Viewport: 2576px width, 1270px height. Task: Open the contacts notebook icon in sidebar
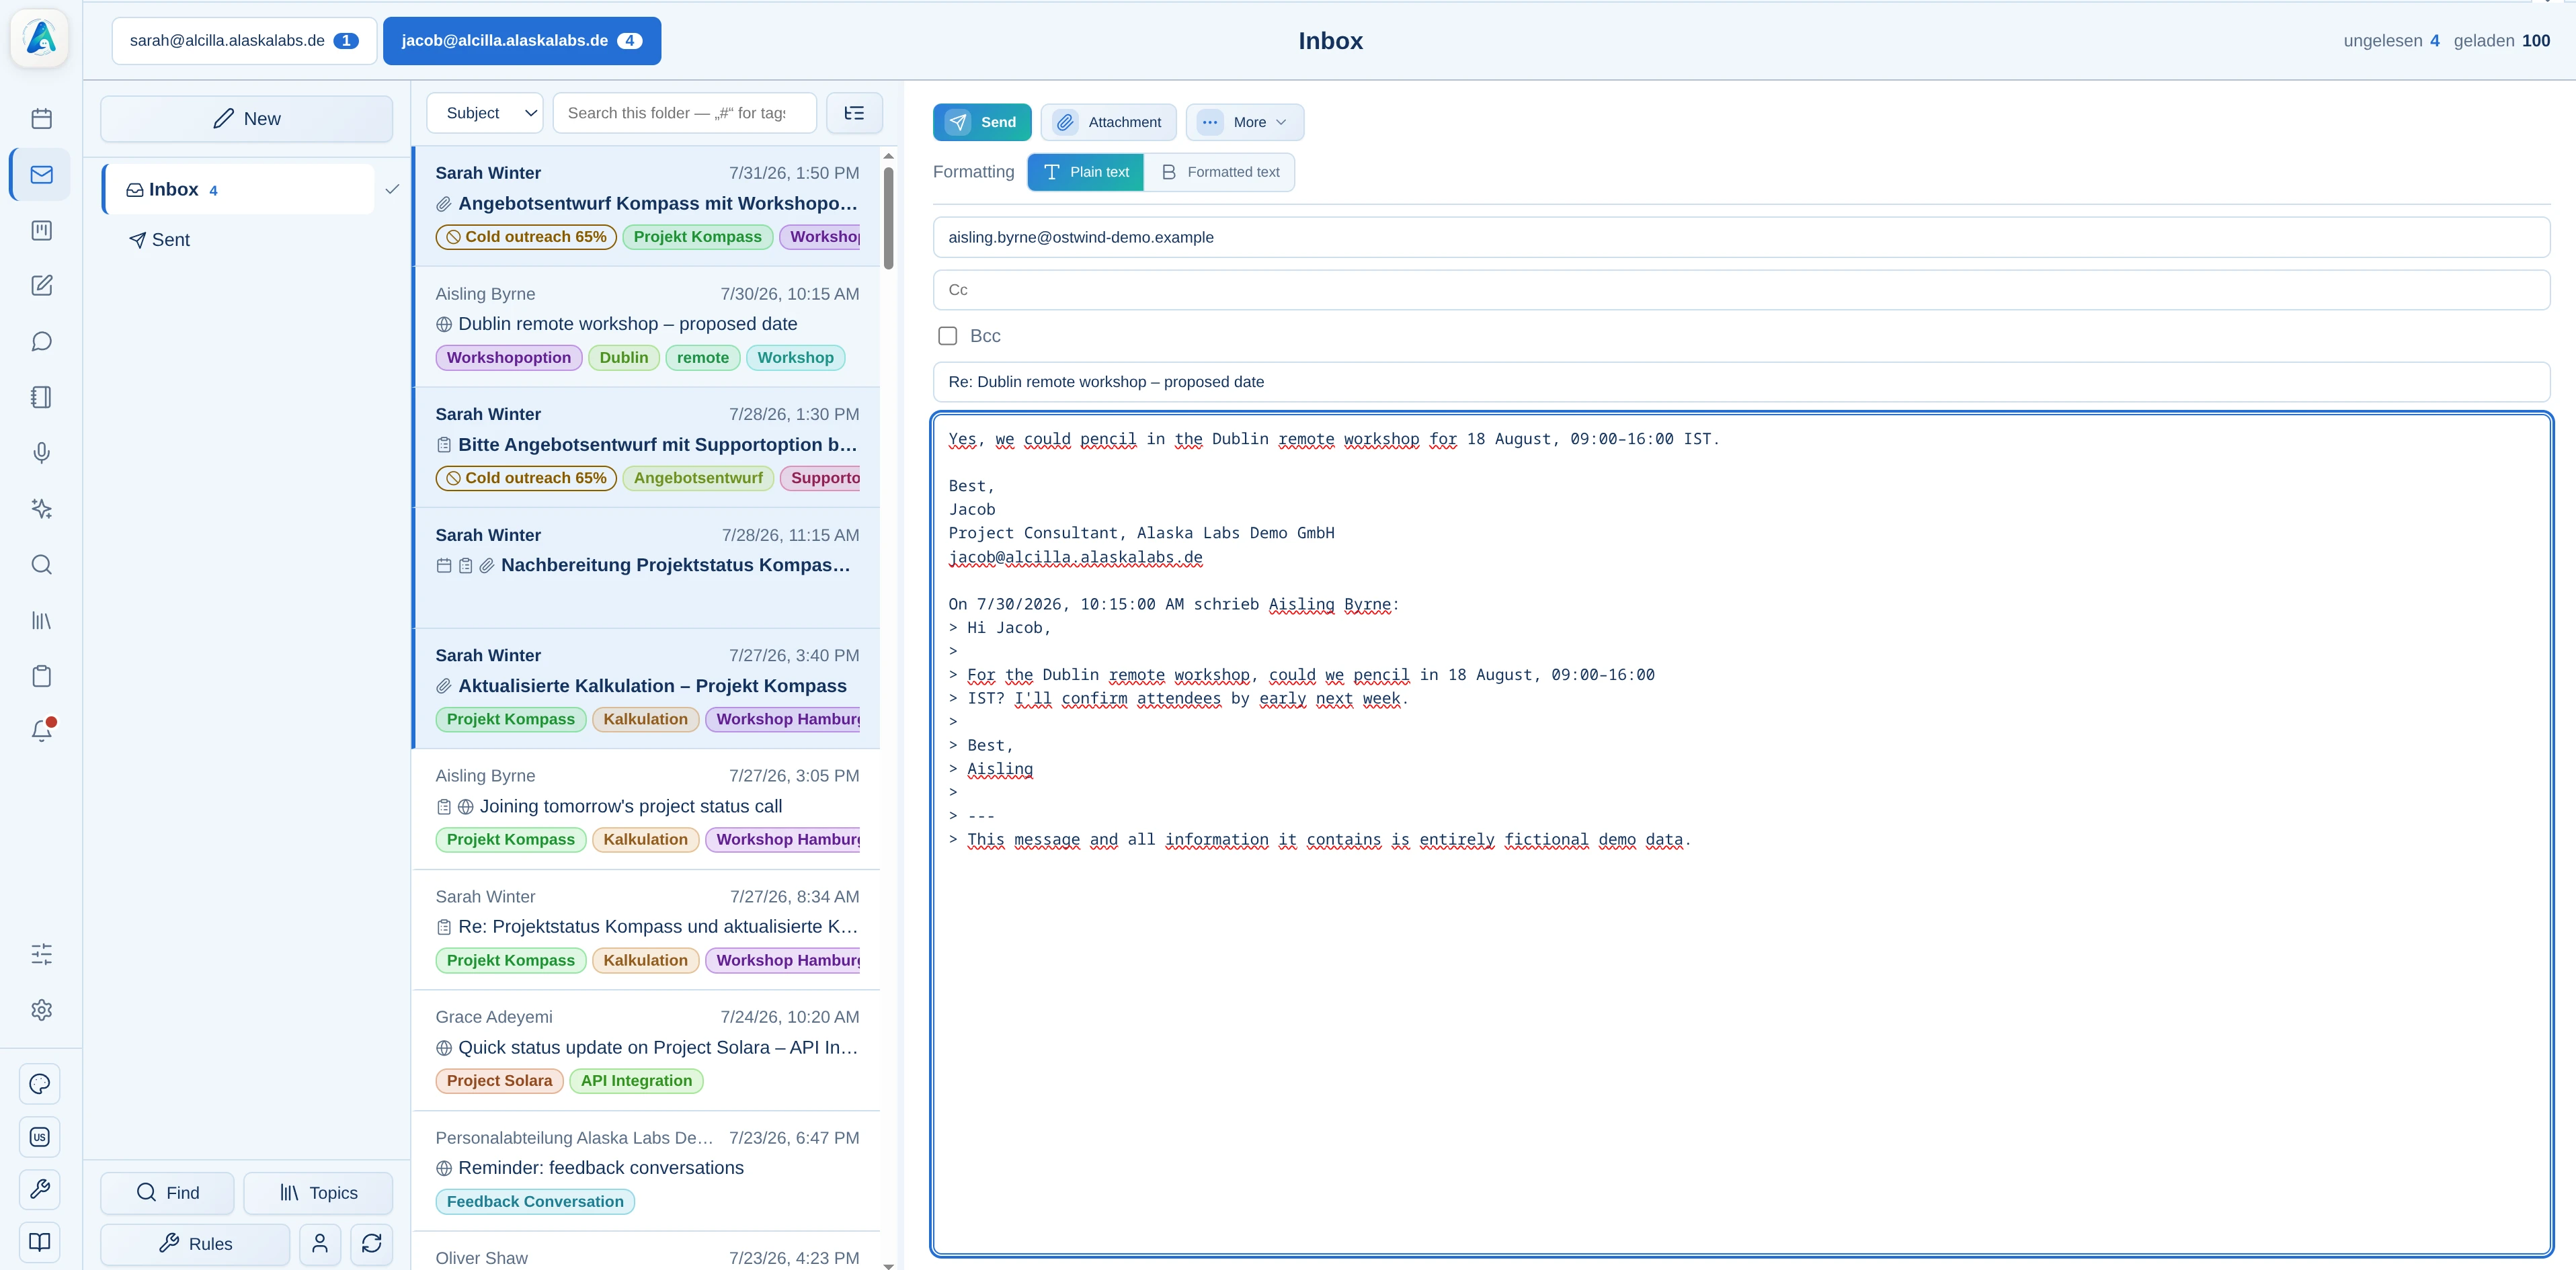(41, 398)
